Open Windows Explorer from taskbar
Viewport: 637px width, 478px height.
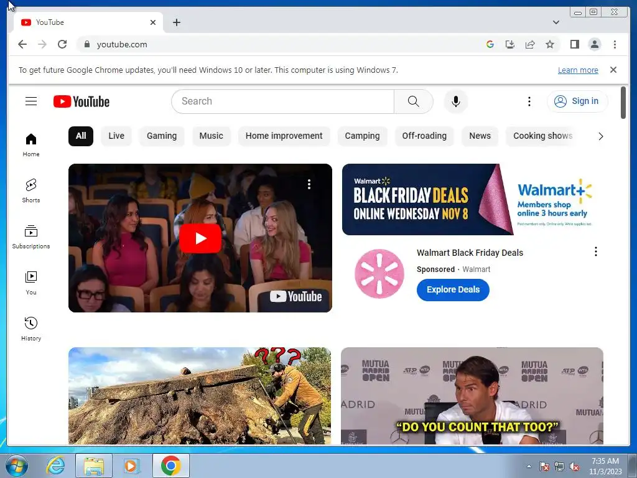click(x=94, y=466)
